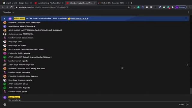The width and height of the screenshot is (192, 108).
Task: Click the send message arrow
Action: 187,104
